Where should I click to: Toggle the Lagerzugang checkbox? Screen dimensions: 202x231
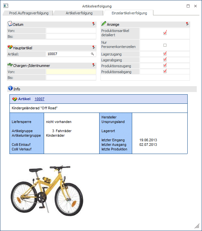tap(165, 54)
